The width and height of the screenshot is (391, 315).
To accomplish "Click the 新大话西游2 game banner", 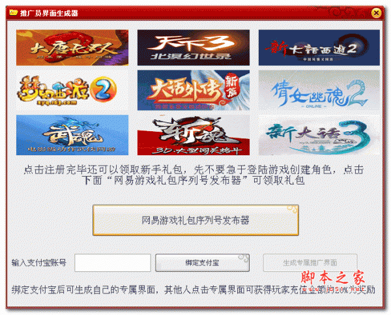I will (319, 48).
